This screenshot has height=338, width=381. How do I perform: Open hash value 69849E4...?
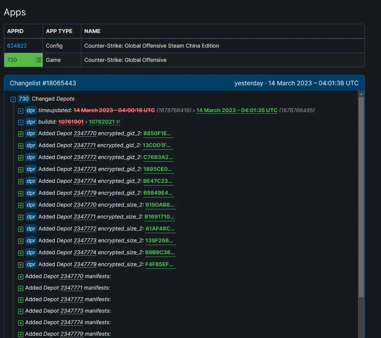pyautogui.click(x=158, y=193)
